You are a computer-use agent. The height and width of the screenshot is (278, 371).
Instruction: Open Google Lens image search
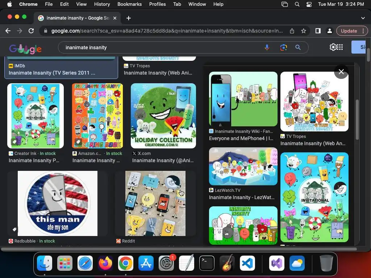click(x=283, y=47)
